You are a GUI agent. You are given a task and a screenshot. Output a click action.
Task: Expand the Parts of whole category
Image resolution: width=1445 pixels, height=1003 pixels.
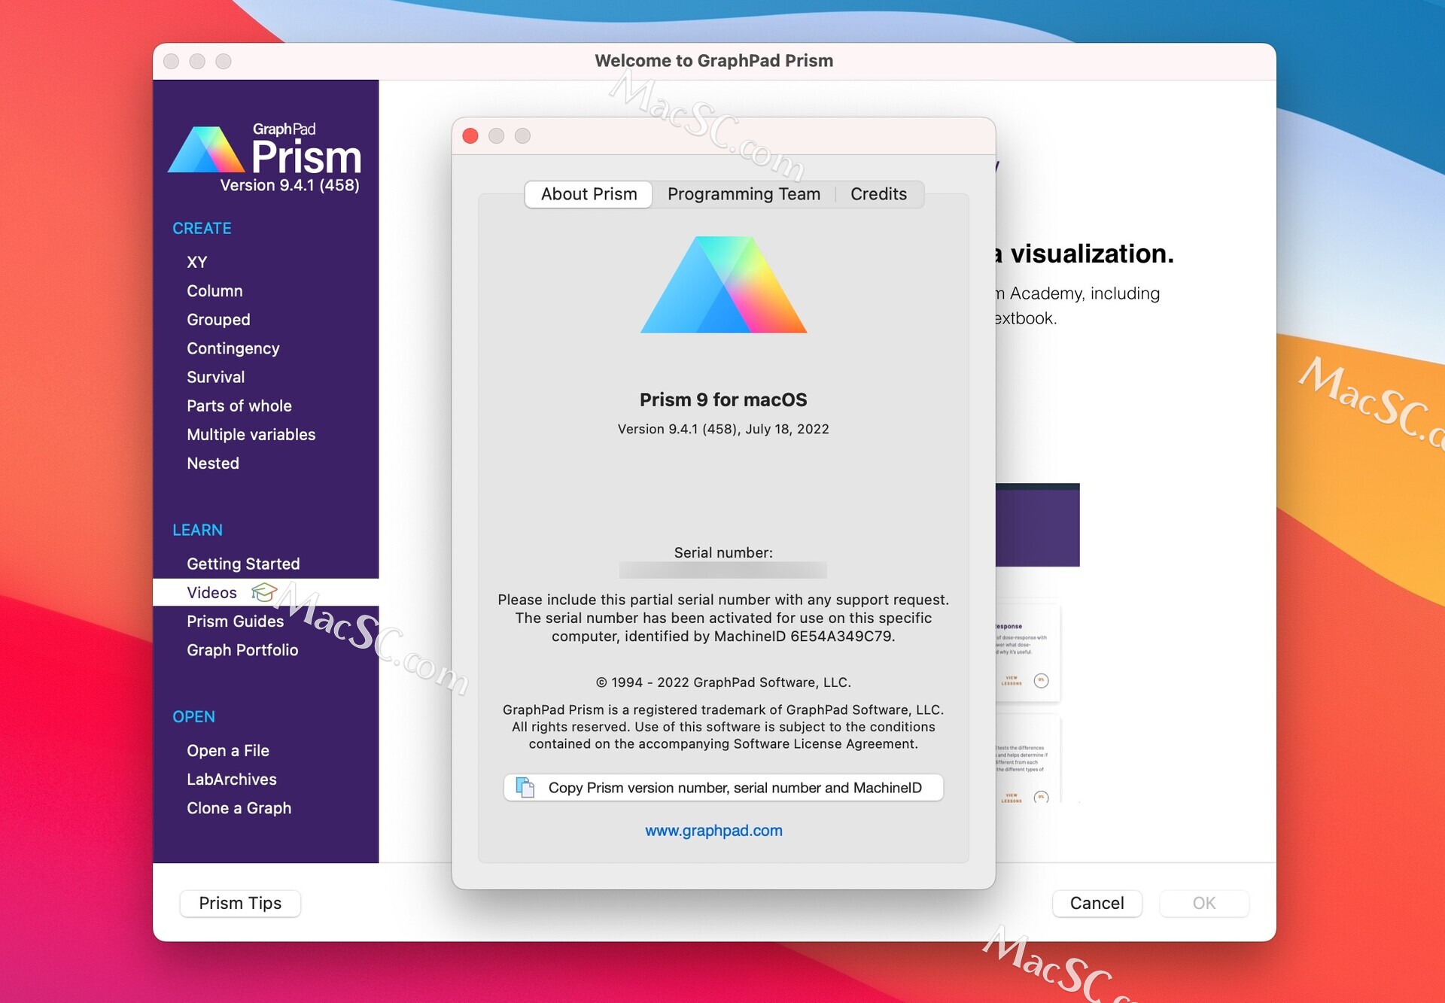click(239, 406)
